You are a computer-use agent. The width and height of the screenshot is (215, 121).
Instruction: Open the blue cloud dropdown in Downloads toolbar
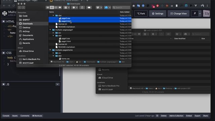click(x=107, y=7)
